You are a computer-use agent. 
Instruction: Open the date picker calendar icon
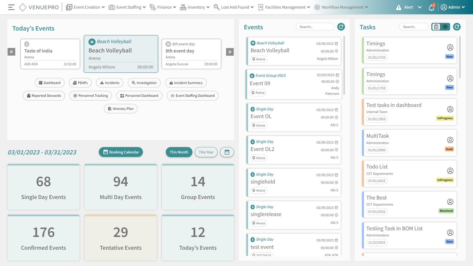point(227,152)
